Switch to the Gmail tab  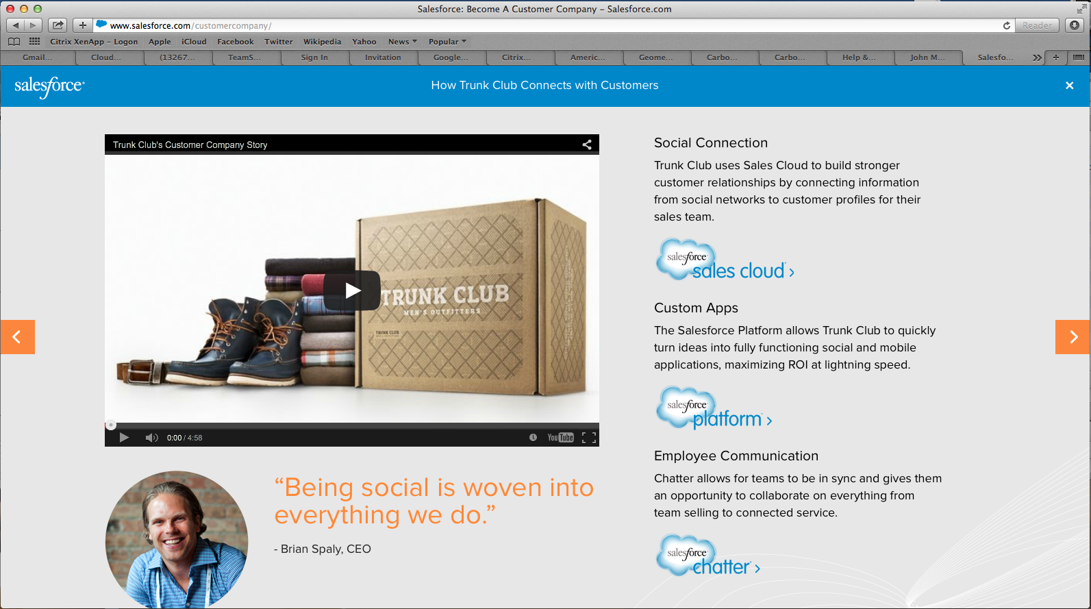pyautogui.click(x=37, y=58)
